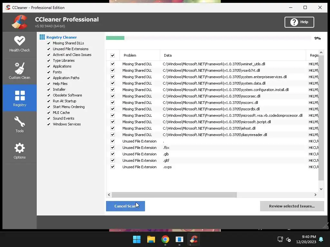Click the CCleaner logo in header
330x247 pixels.
click(20, 22)
